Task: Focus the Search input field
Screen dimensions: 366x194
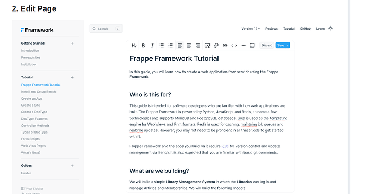Action: tap(106, 29)
